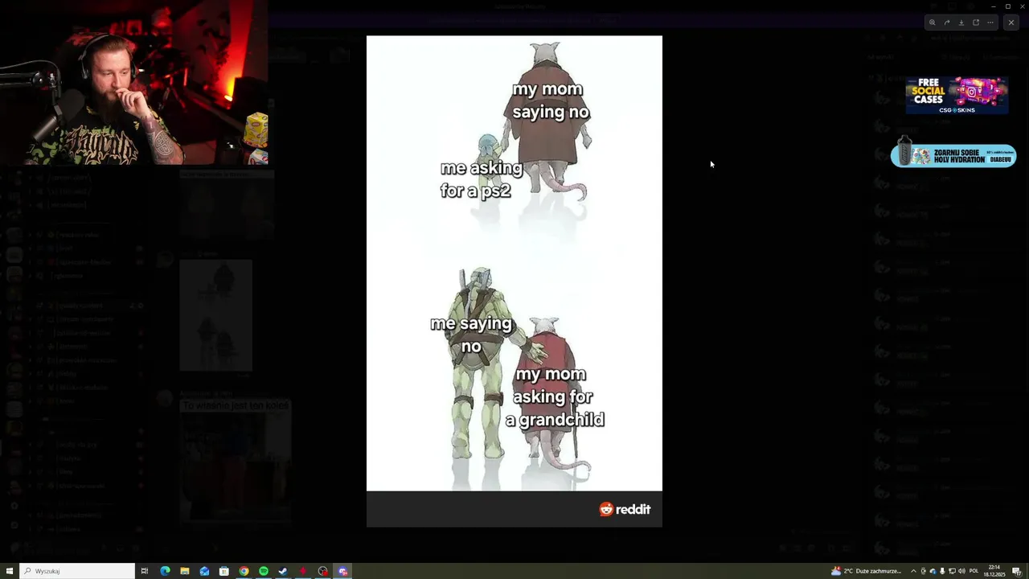Screen dimensions: 1029x579
Task: Click the Meet Now tray icon
Action: coord(923,571)
